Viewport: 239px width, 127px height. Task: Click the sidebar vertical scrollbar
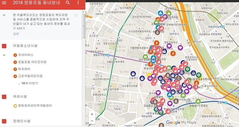pyautogui.click(x=83, y=26)
